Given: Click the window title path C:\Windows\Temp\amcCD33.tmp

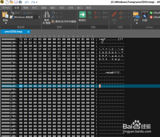Looking at the screenshot, I should click(132, 2).
